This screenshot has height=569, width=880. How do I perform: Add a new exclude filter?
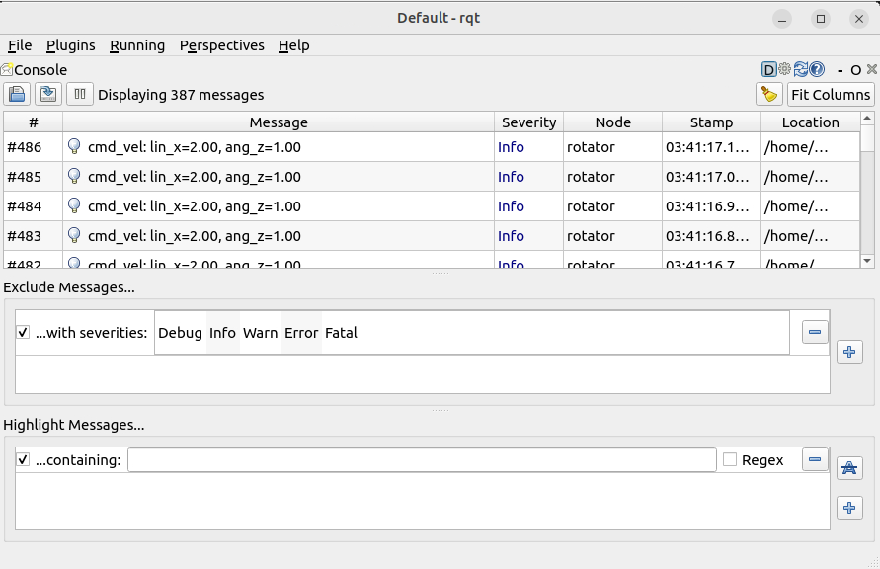tap(849, 352)
